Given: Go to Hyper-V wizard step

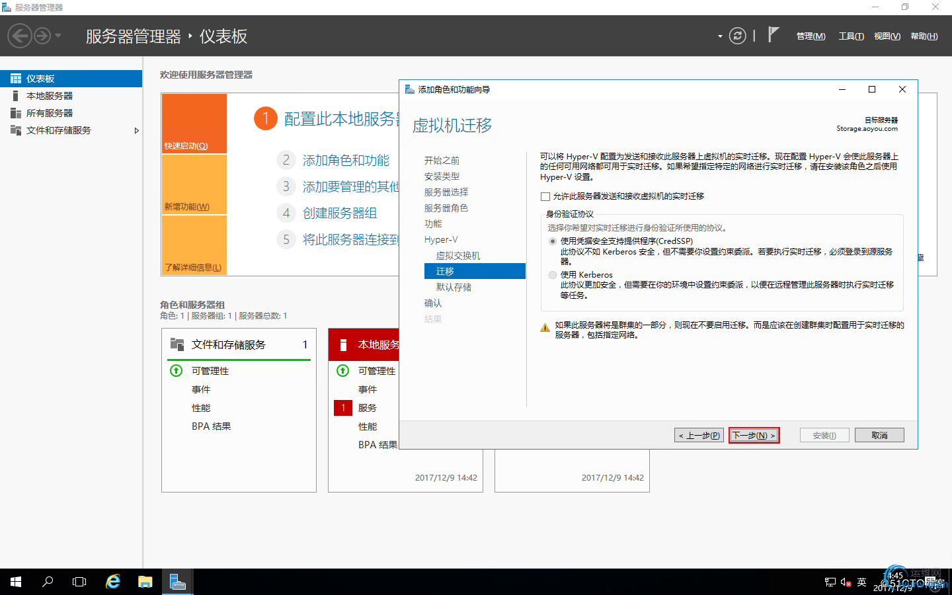Looking at the screenshot, I should click(441, 240).
